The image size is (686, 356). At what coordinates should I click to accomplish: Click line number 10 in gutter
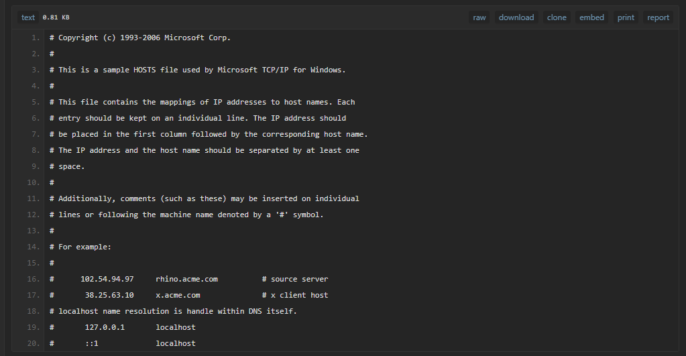click(34, 182)
